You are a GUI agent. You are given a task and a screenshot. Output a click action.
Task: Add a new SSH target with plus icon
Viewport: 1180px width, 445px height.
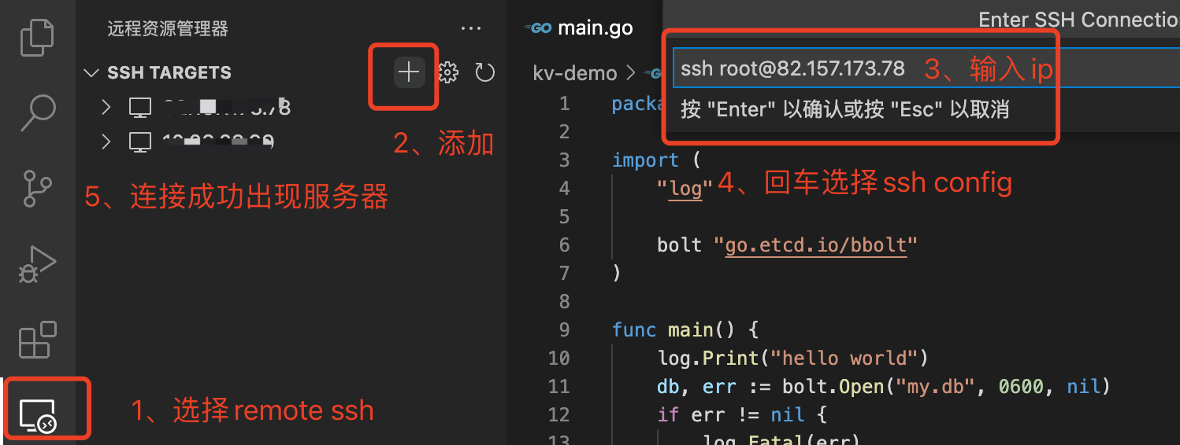coord(408,73)
